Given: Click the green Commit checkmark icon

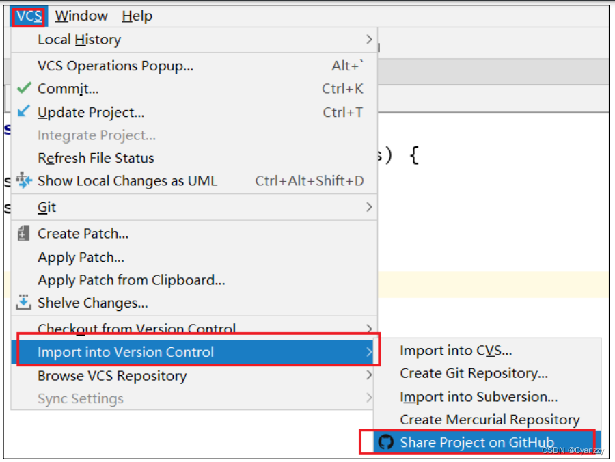Looking at the screenshot, I should pos(24,88).
